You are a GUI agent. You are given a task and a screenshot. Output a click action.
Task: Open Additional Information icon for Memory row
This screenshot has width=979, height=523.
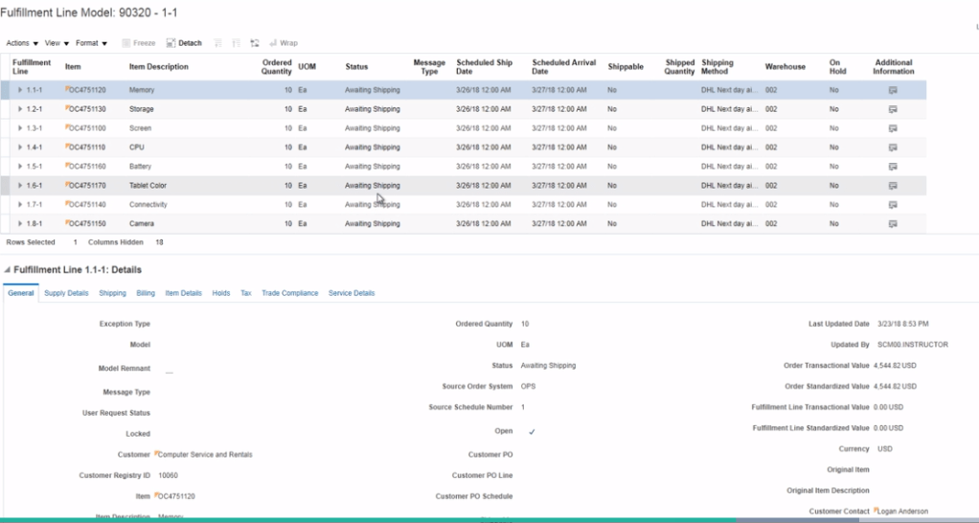coord(893,90)
